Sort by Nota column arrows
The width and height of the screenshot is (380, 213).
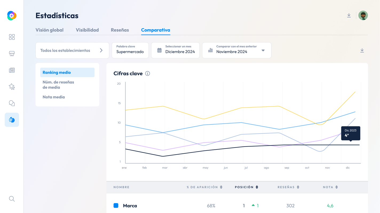(x=337, y=187)
